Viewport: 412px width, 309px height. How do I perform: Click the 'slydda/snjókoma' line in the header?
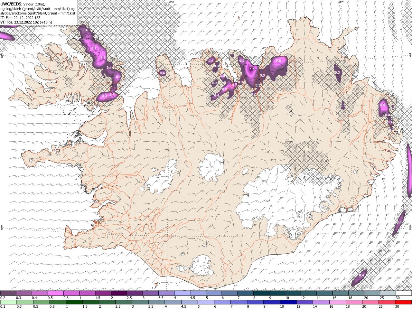tap(38, 13)
